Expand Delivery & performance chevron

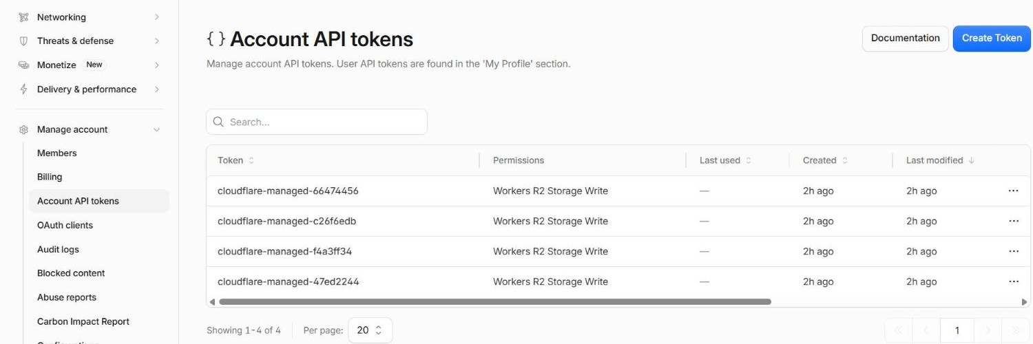click(x=157, y=89)
